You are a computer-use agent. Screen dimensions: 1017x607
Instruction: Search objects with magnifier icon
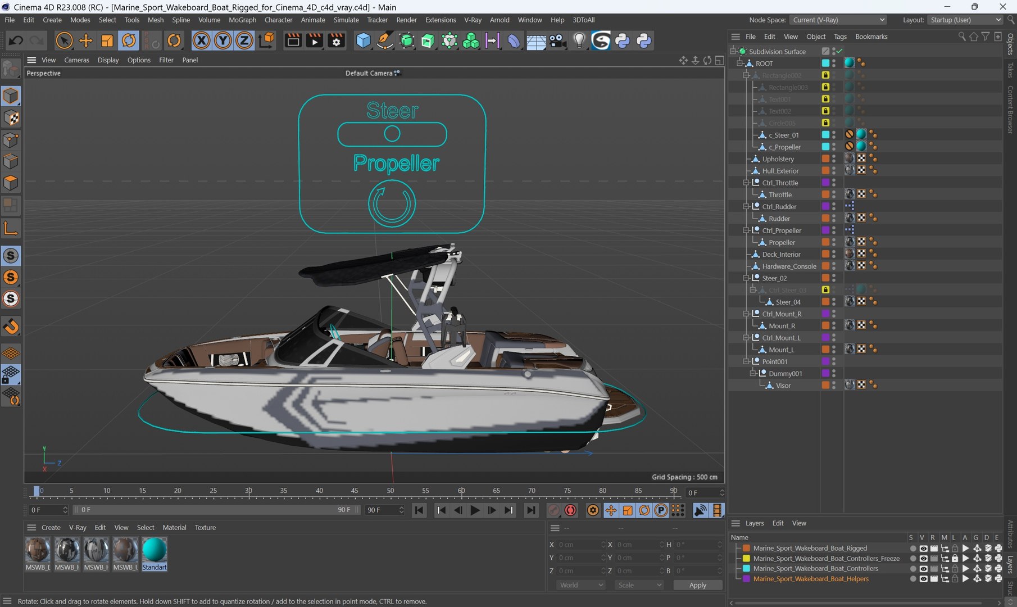(962, 37)
